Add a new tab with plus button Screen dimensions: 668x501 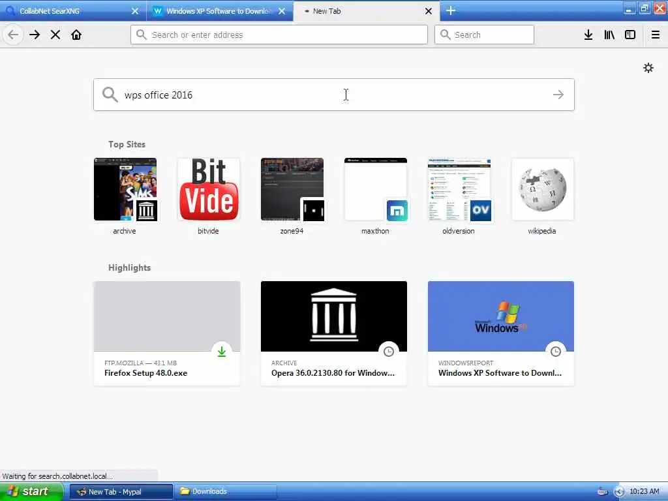tap(451, 10)
